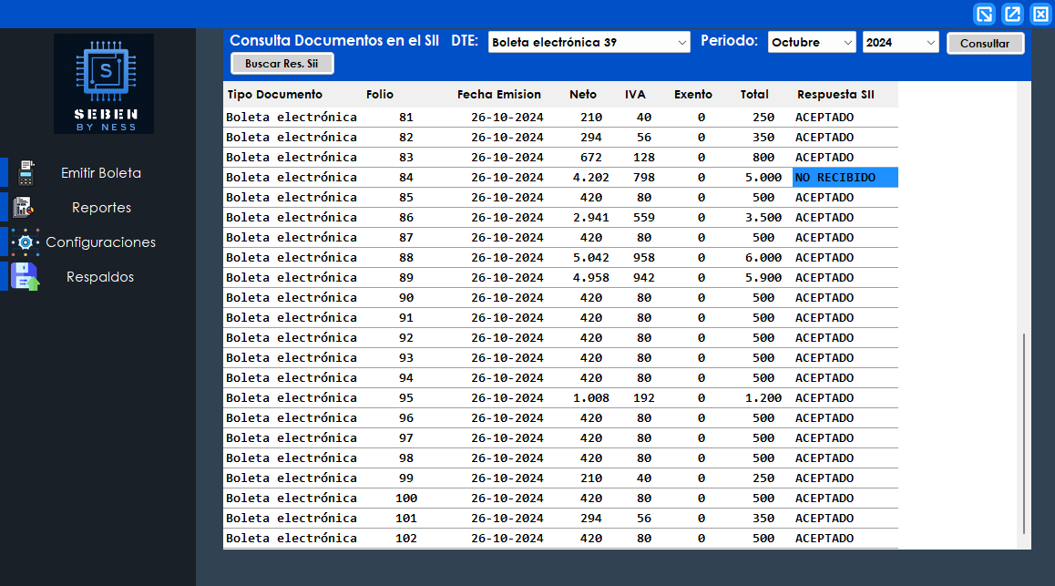Expand the Octubre month dropdown
This screenshot has width=1055, height=586.
pyautogui.click(x=812, y=42)
